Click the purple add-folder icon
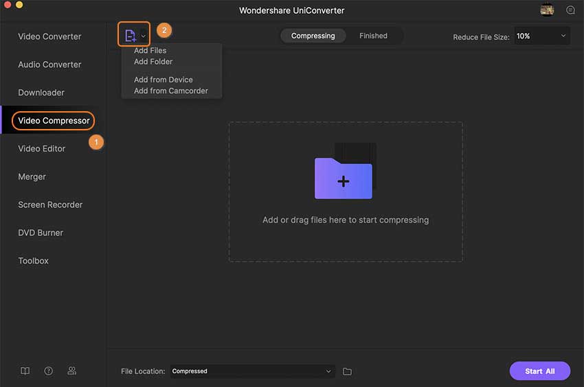 tap(344, 178)
